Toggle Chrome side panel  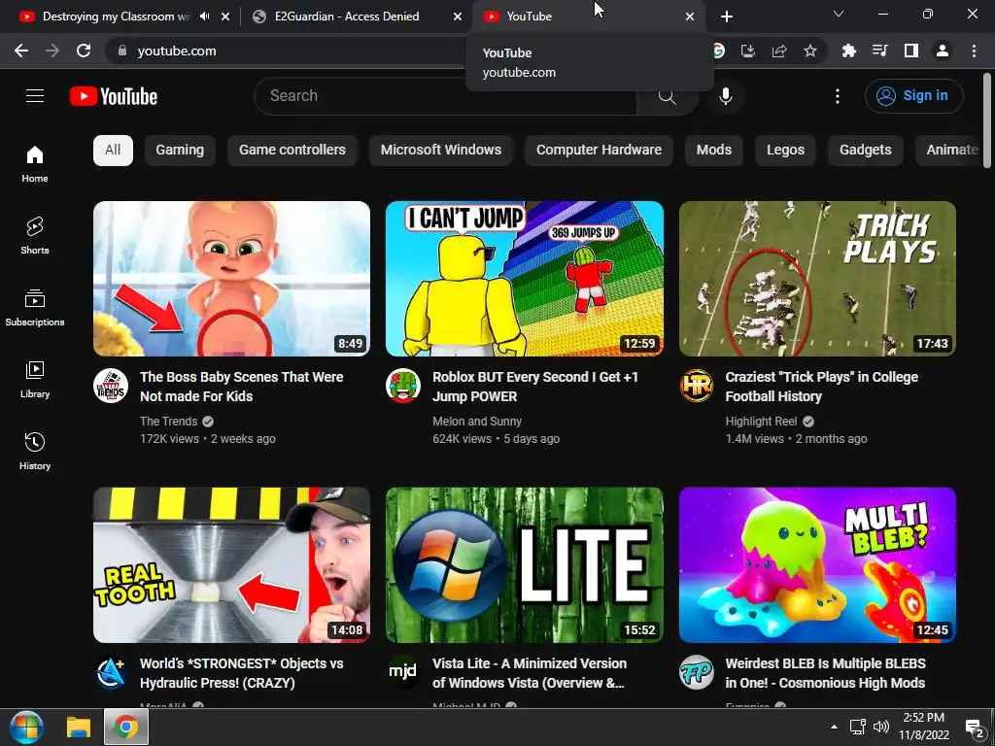(x=911, y=51)
